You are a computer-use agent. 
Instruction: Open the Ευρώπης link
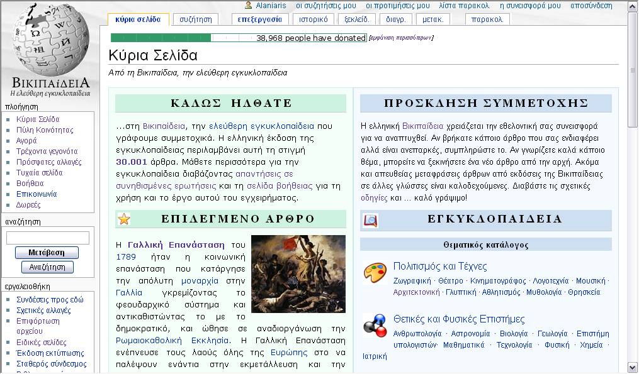(x=289, y=352)
